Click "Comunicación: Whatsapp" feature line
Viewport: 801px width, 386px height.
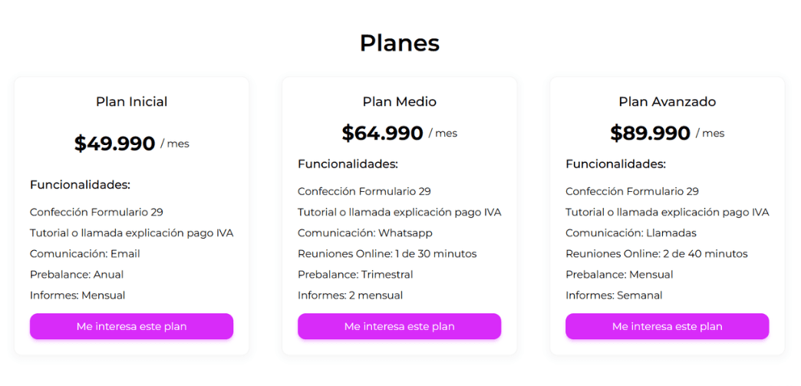[365, 233]
